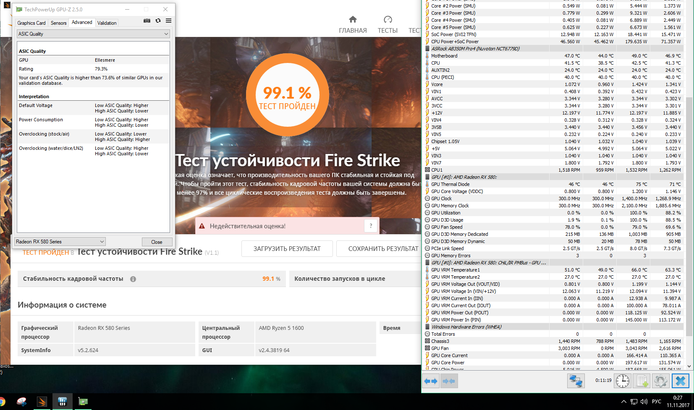
Task: Click the GPU-Z screenshot camera icon
Action: pyautogui.click(x=147, y=21)
